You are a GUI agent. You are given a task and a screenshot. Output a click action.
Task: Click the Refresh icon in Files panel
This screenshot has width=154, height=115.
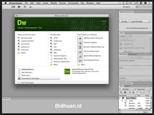(x=125, y=92)
